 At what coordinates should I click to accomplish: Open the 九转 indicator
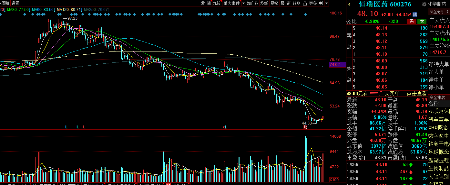coord(217,3)
